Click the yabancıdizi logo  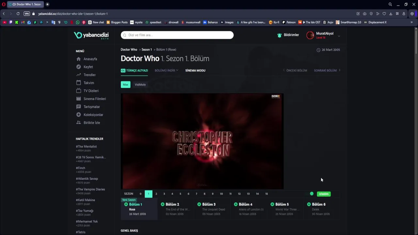[91, 35]
